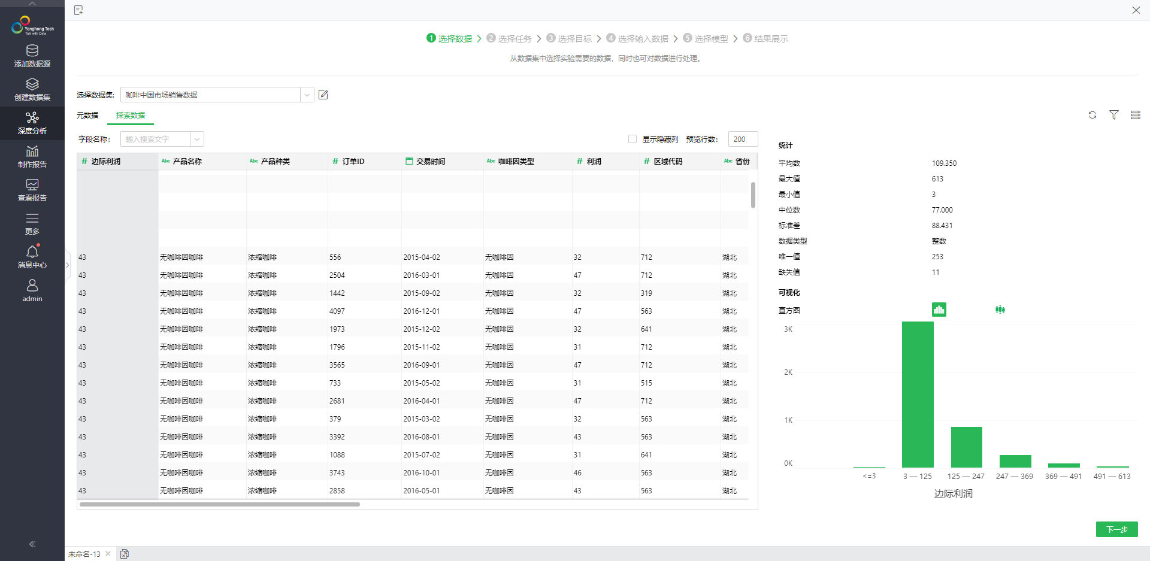Open the 添加数据源 sidebar item
Screen dimensions: 1150x561
(32, 56)
